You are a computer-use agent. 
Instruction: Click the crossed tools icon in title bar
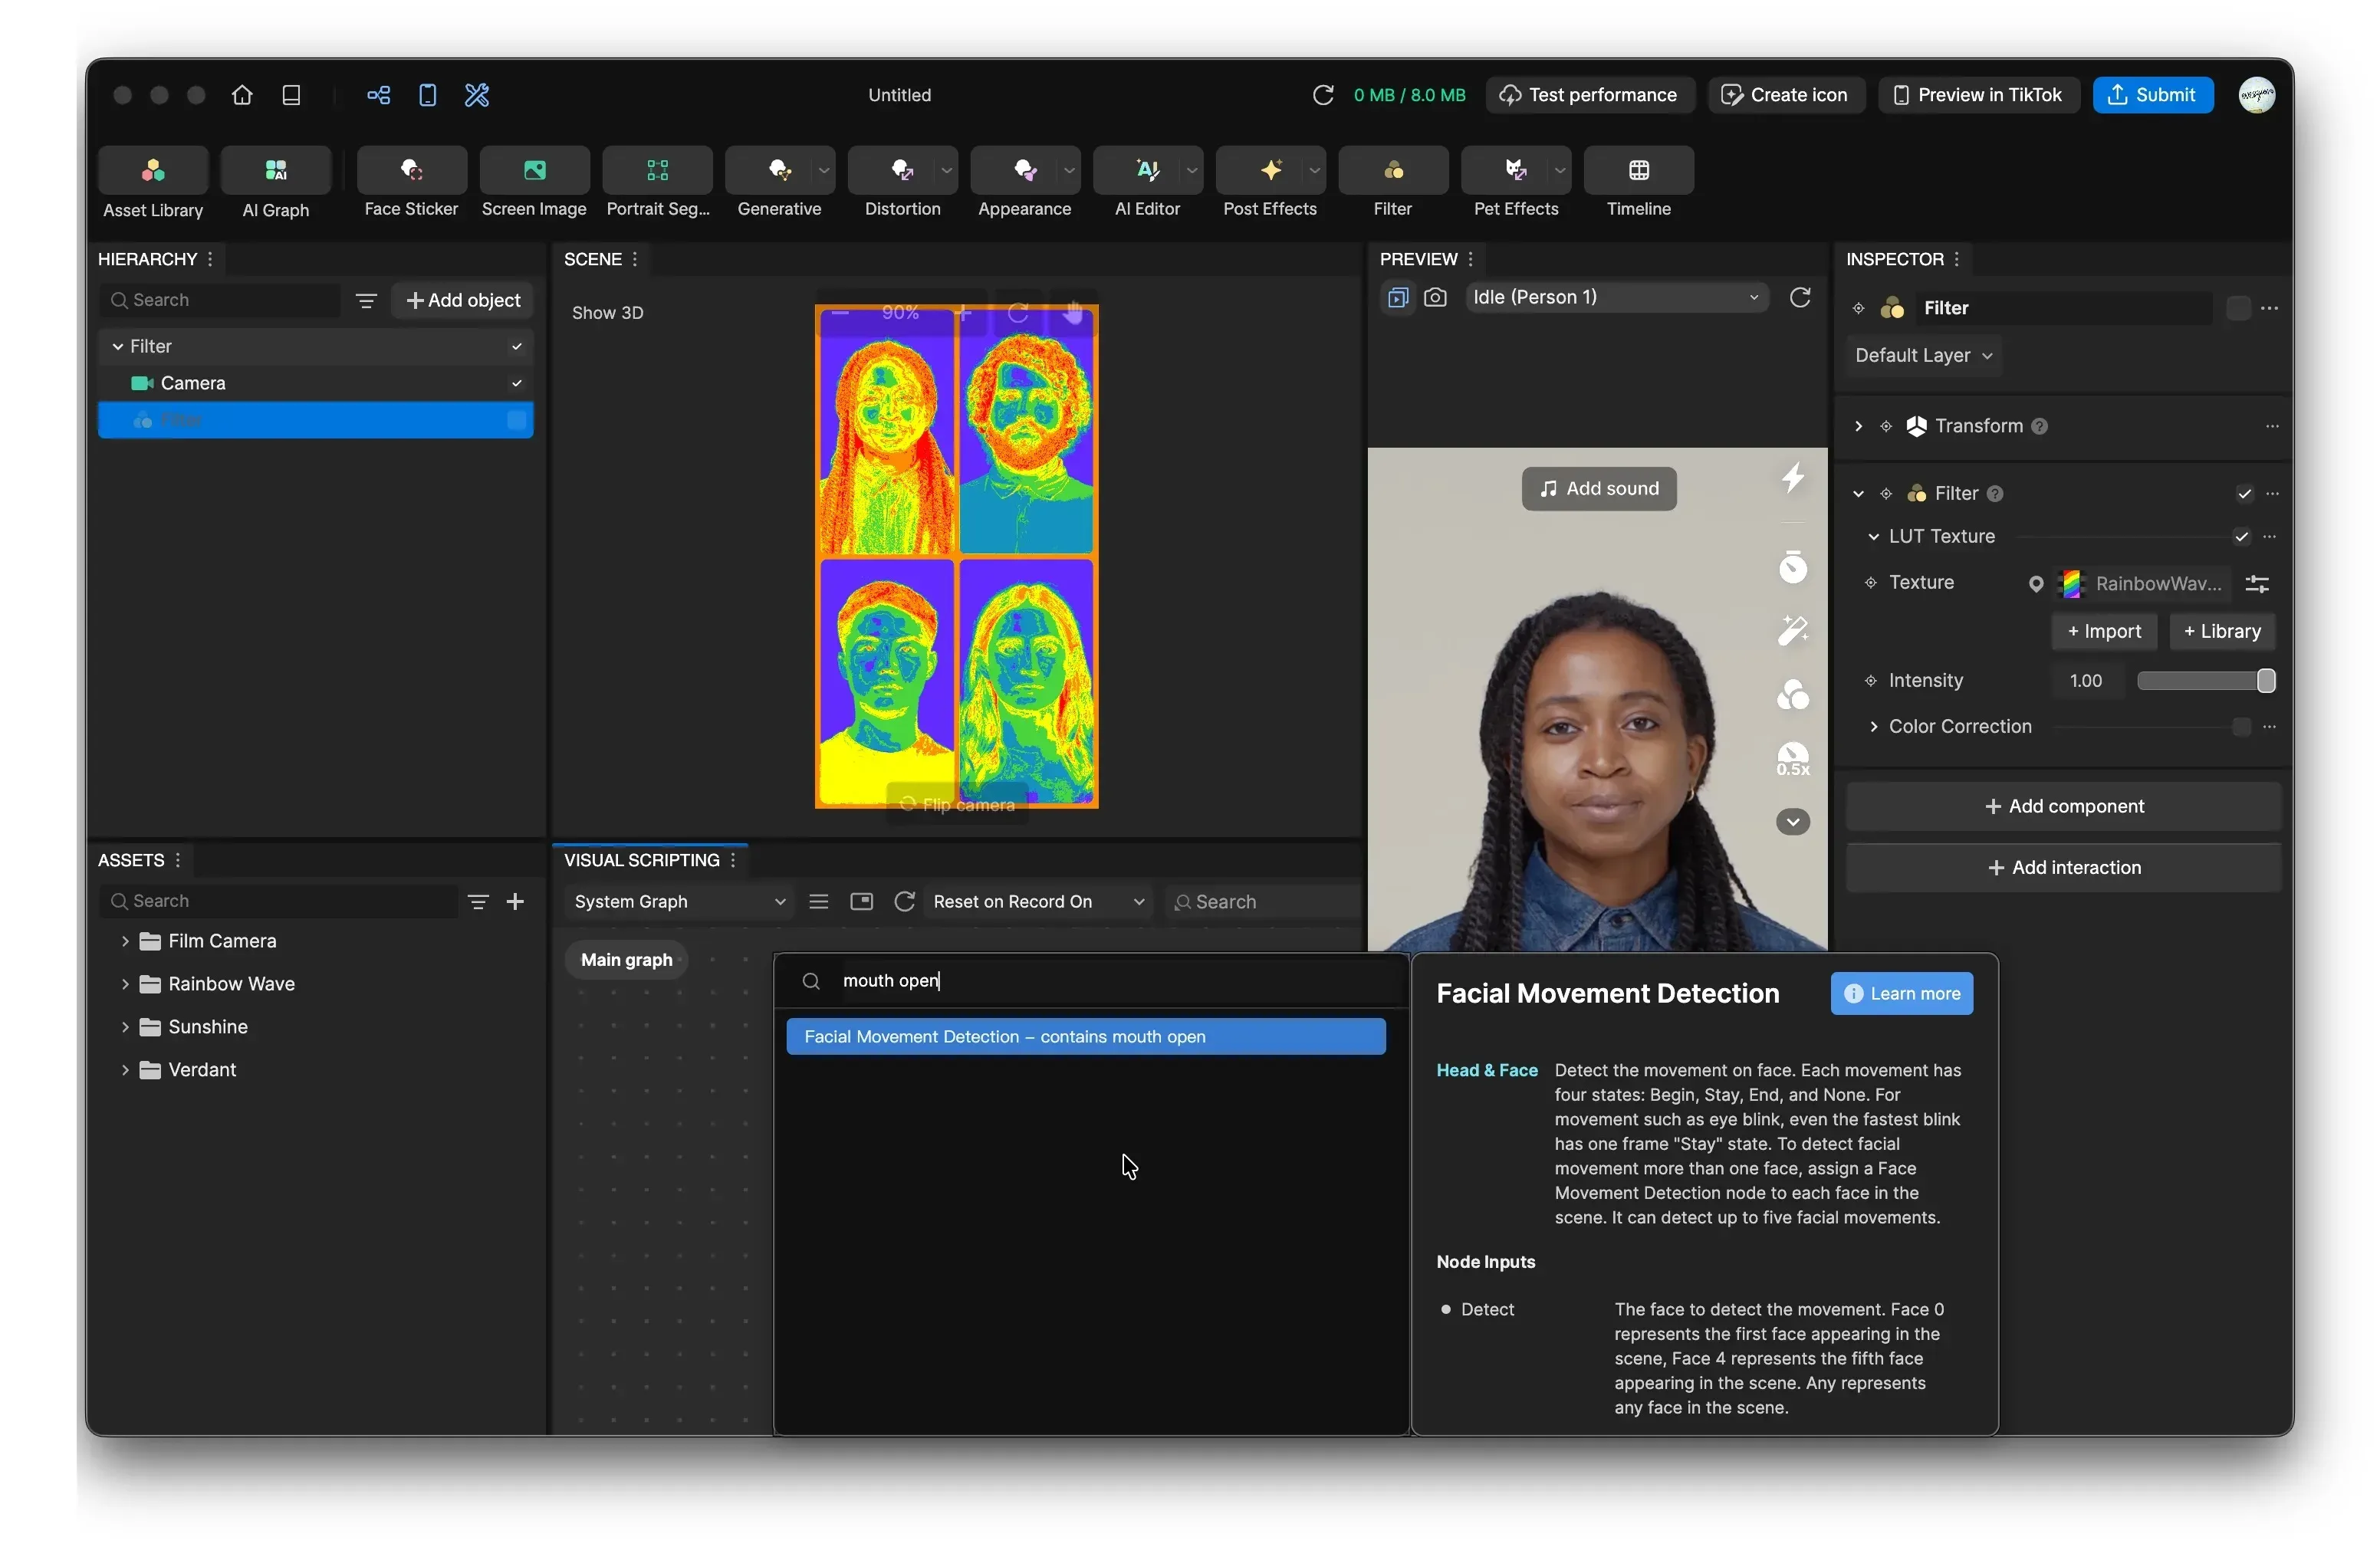pos(477,95)
